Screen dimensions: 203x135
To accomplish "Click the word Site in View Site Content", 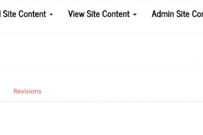I will click(x=93, y=14).
